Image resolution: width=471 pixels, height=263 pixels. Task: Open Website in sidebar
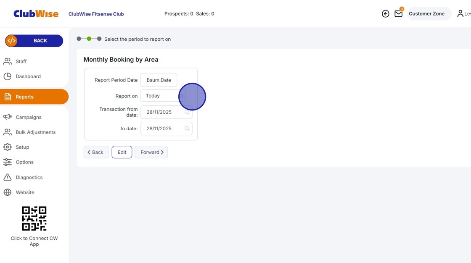[25, 192]
